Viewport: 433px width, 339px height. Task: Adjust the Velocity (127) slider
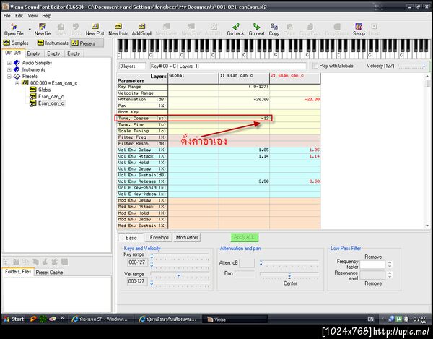pos(411,66)
